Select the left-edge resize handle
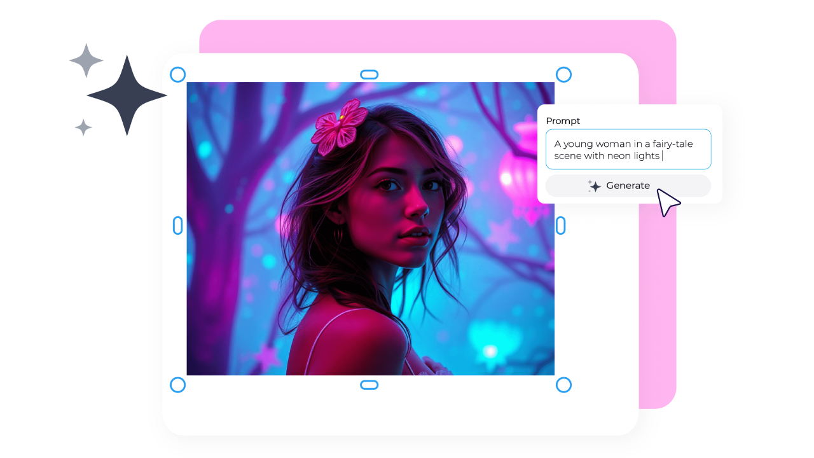The image size is (814, 458). tap(177, 226)
